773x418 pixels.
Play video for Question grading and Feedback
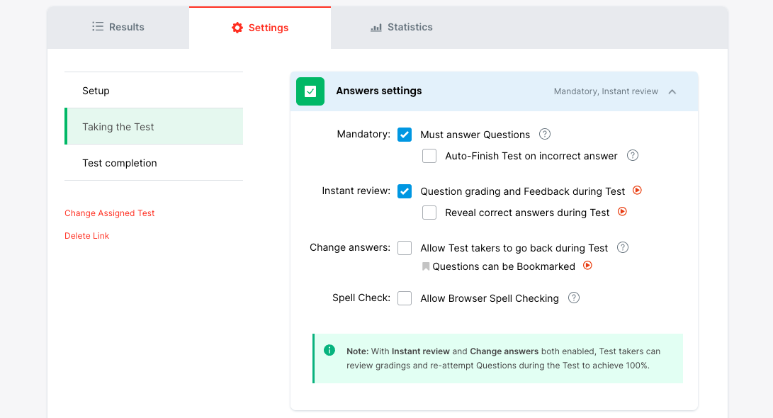[x=637, y=191]
